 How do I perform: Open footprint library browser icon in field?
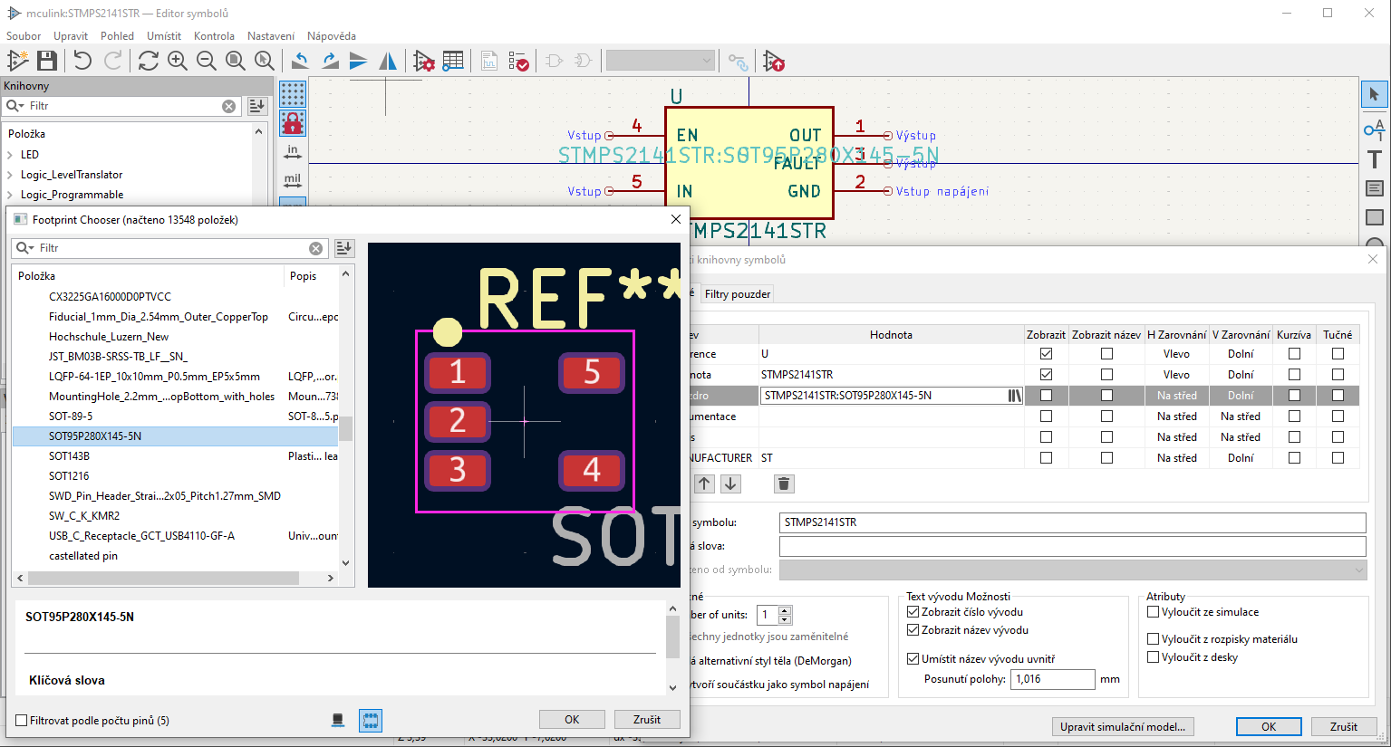tap(1014, 396)
